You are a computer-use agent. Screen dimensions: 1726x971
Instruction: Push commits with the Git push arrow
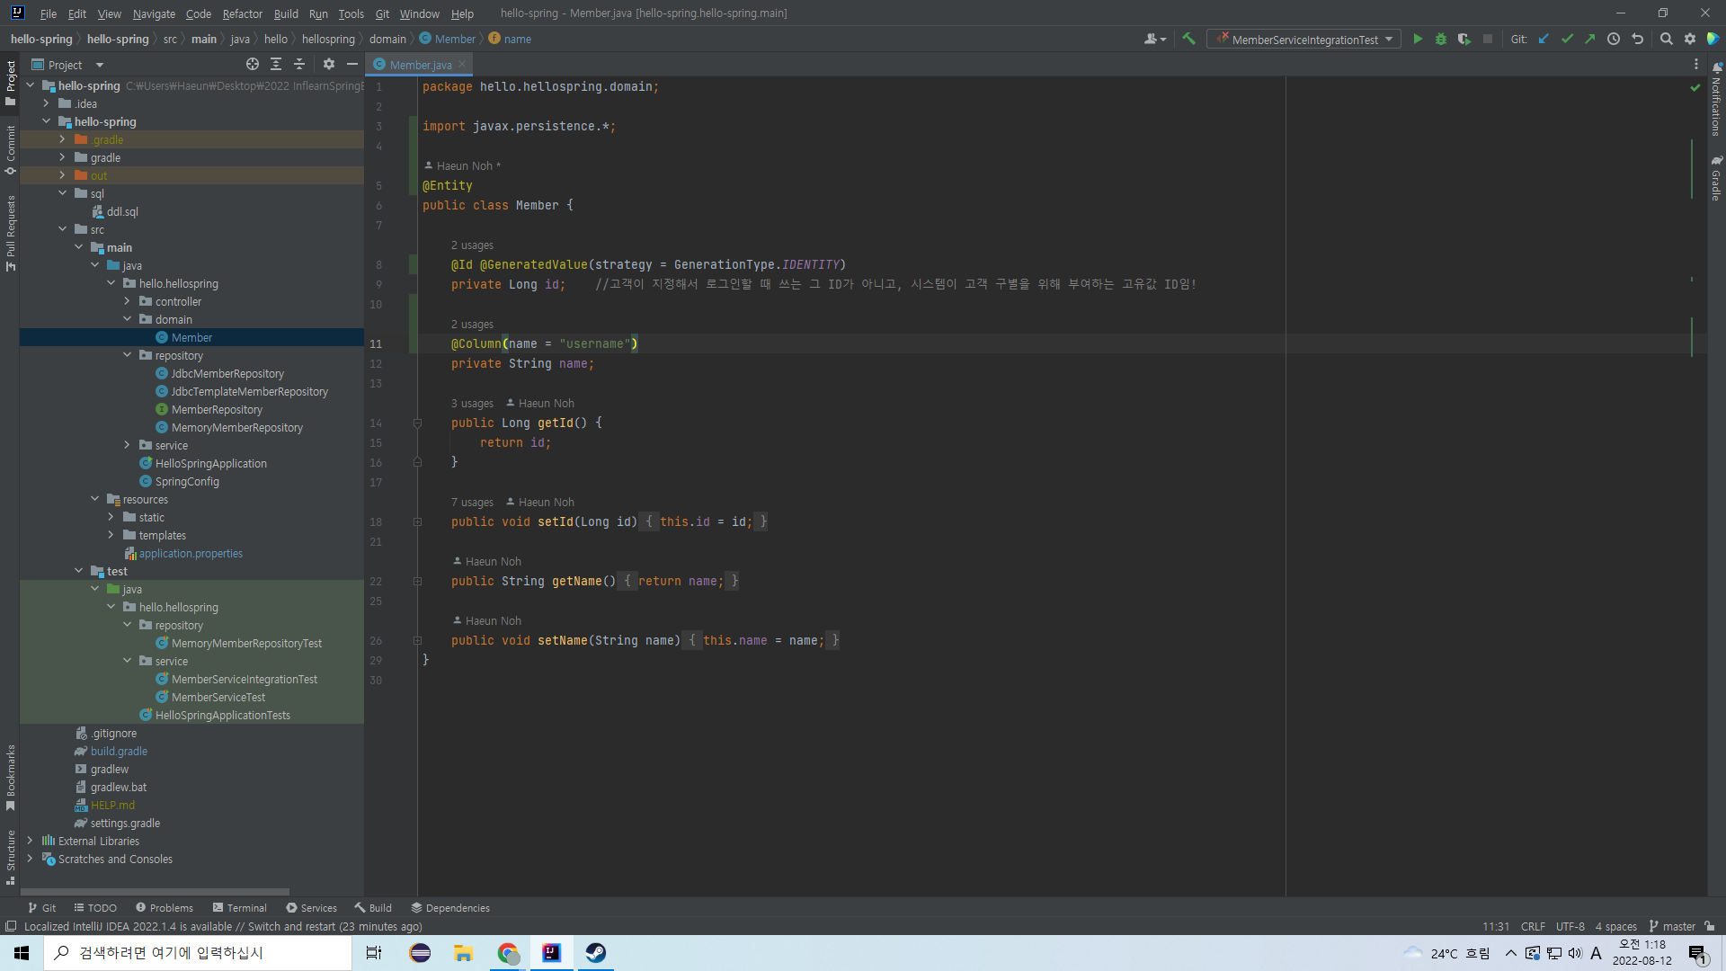1589,39
